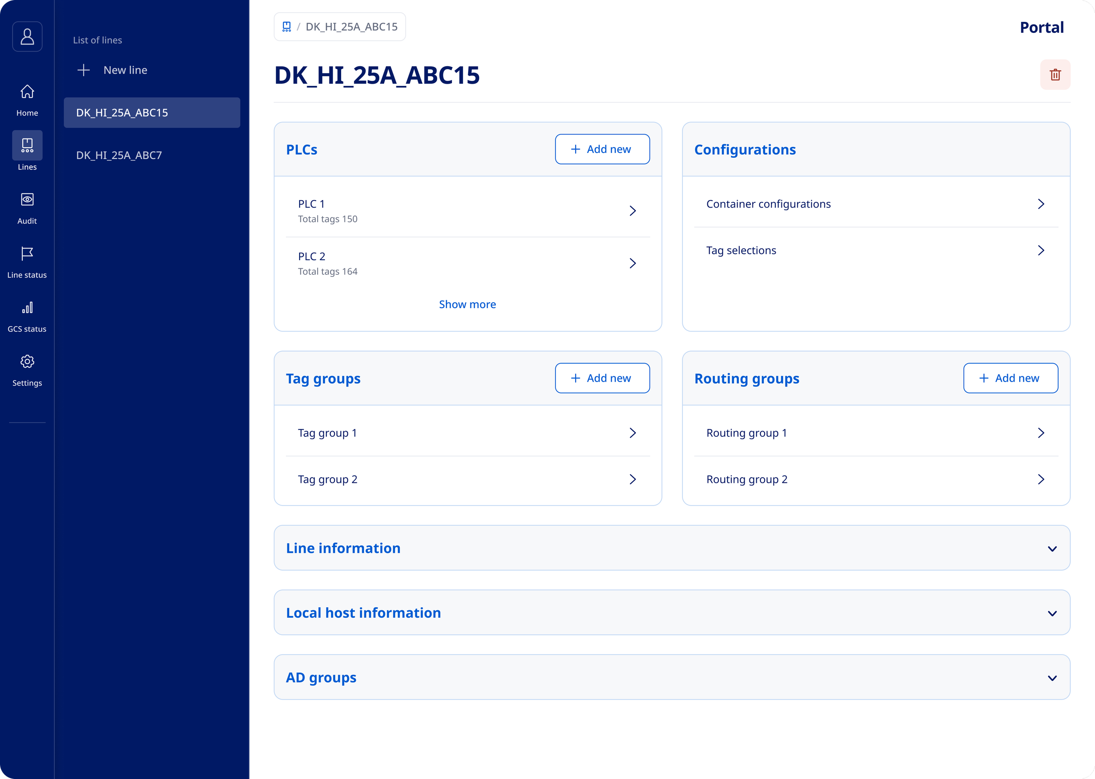This screenshot has height=779, width=1095.
Task: Select DK_HI_25A_ABC7 in the line list
Action: pos(152,156)
